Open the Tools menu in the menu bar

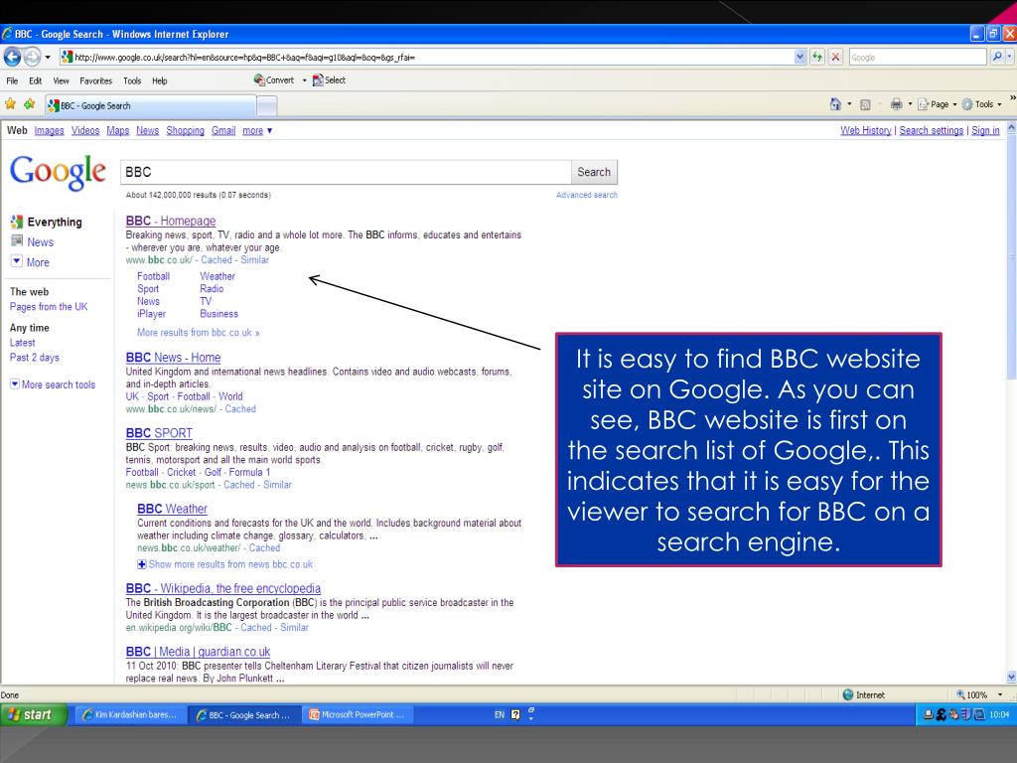point(132,80)
